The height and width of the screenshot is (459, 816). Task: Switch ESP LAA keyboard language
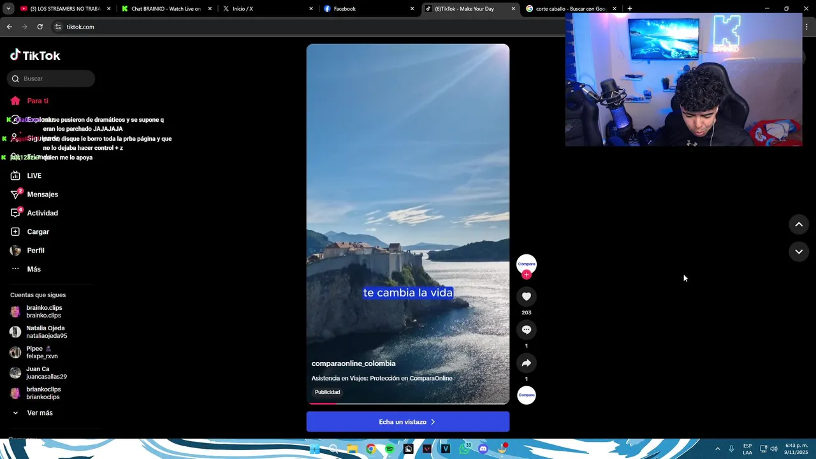(x=747, y=449)
